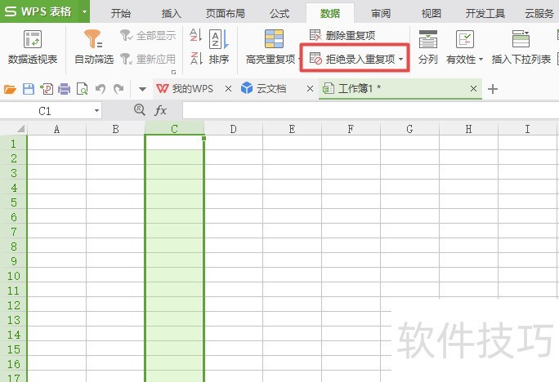Viewport: 559px width, 382px height.
Task: Select column E header
Action: 292,129
